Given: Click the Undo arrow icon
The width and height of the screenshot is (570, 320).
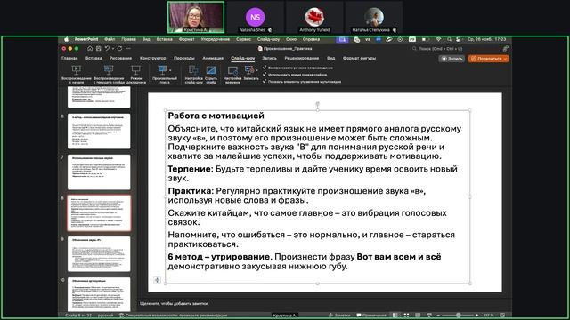Looking at the screenshot, I should coord(107,48).
